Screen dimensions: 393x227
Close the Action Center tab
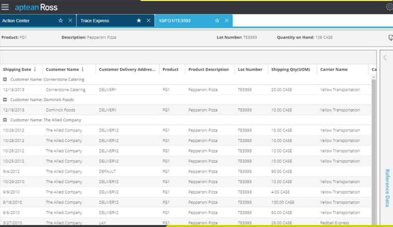click(70, 21)
